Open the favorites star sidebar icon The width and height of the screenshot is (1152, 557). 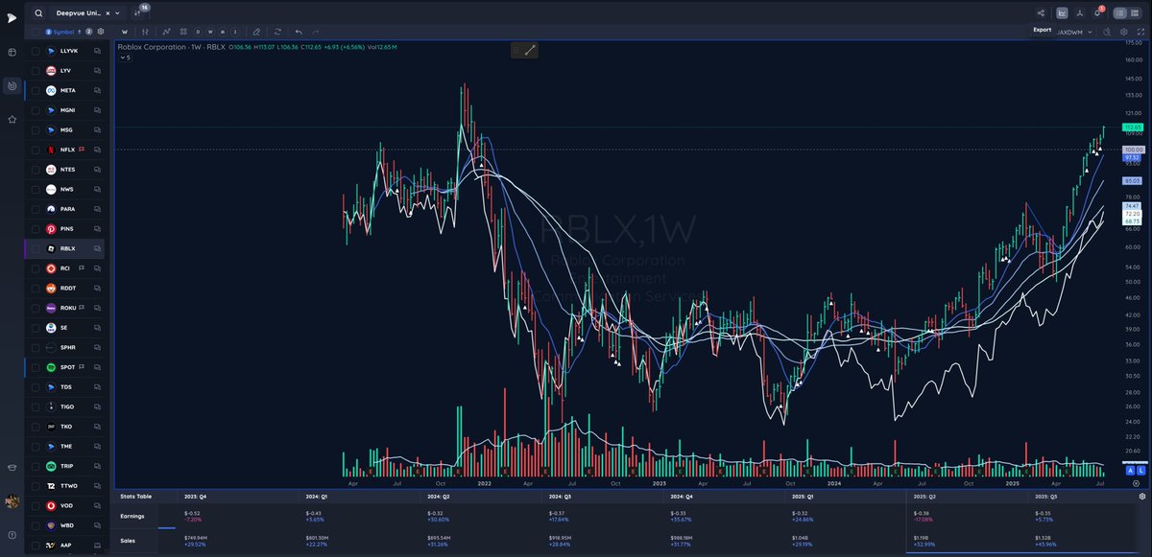click(12, 120)
